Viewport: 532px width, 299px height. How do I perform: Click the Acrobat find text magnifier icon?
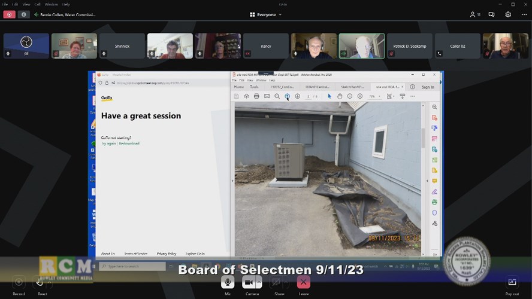277,96
